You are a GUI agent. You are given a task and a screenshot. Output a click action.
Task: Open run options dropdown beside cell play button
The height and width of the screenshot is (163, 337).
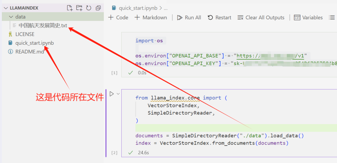click(118, 94)
